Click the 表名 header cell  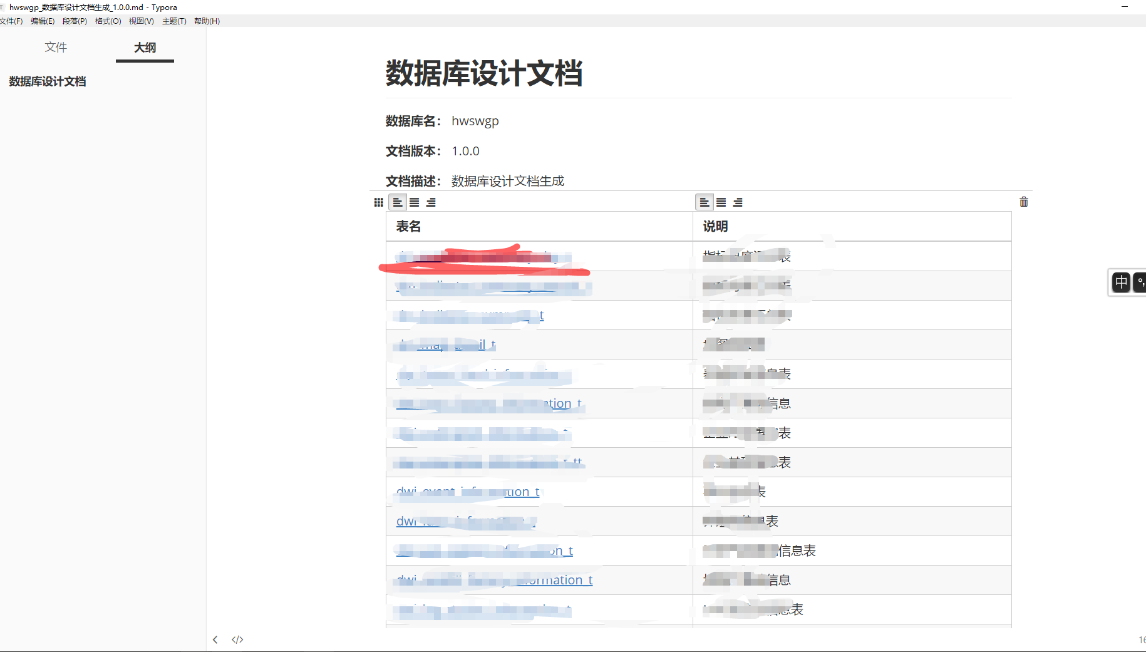point(539,226)
